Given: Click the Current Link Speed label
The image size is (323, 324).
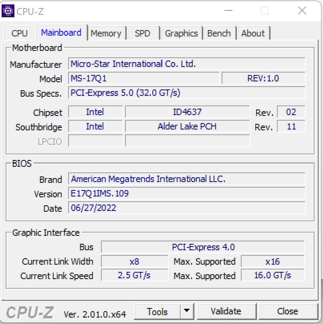Looking at the screenshot, I should (x=57, y=276).
